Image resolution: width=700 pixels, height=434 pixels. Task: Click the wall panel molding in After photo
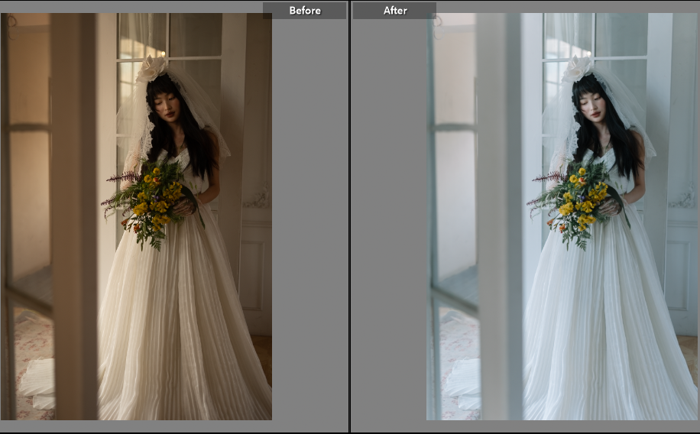click(x=680, y=267)
